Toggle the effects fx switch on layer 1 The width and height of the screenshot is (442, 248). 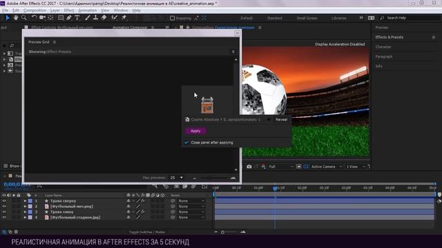click(143, 201)
